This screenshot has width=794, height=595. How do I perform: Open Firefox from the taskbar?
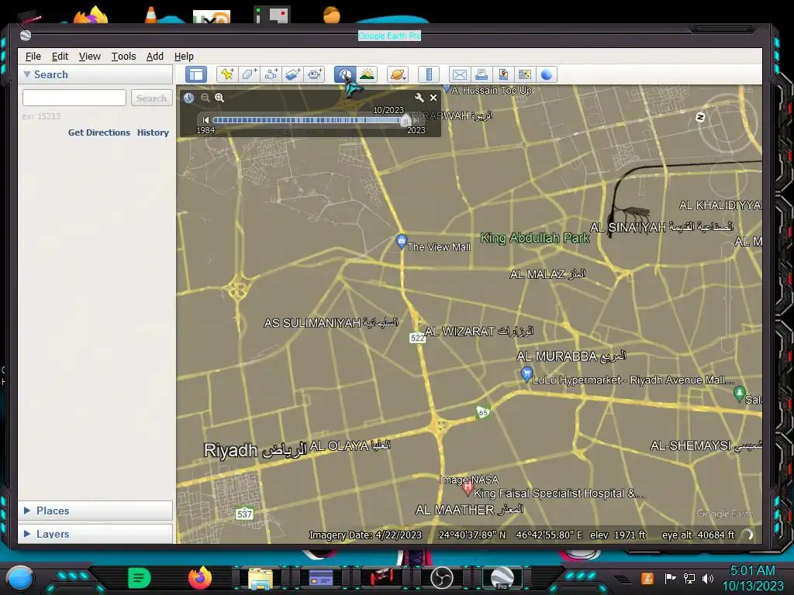tap(199, 578)
